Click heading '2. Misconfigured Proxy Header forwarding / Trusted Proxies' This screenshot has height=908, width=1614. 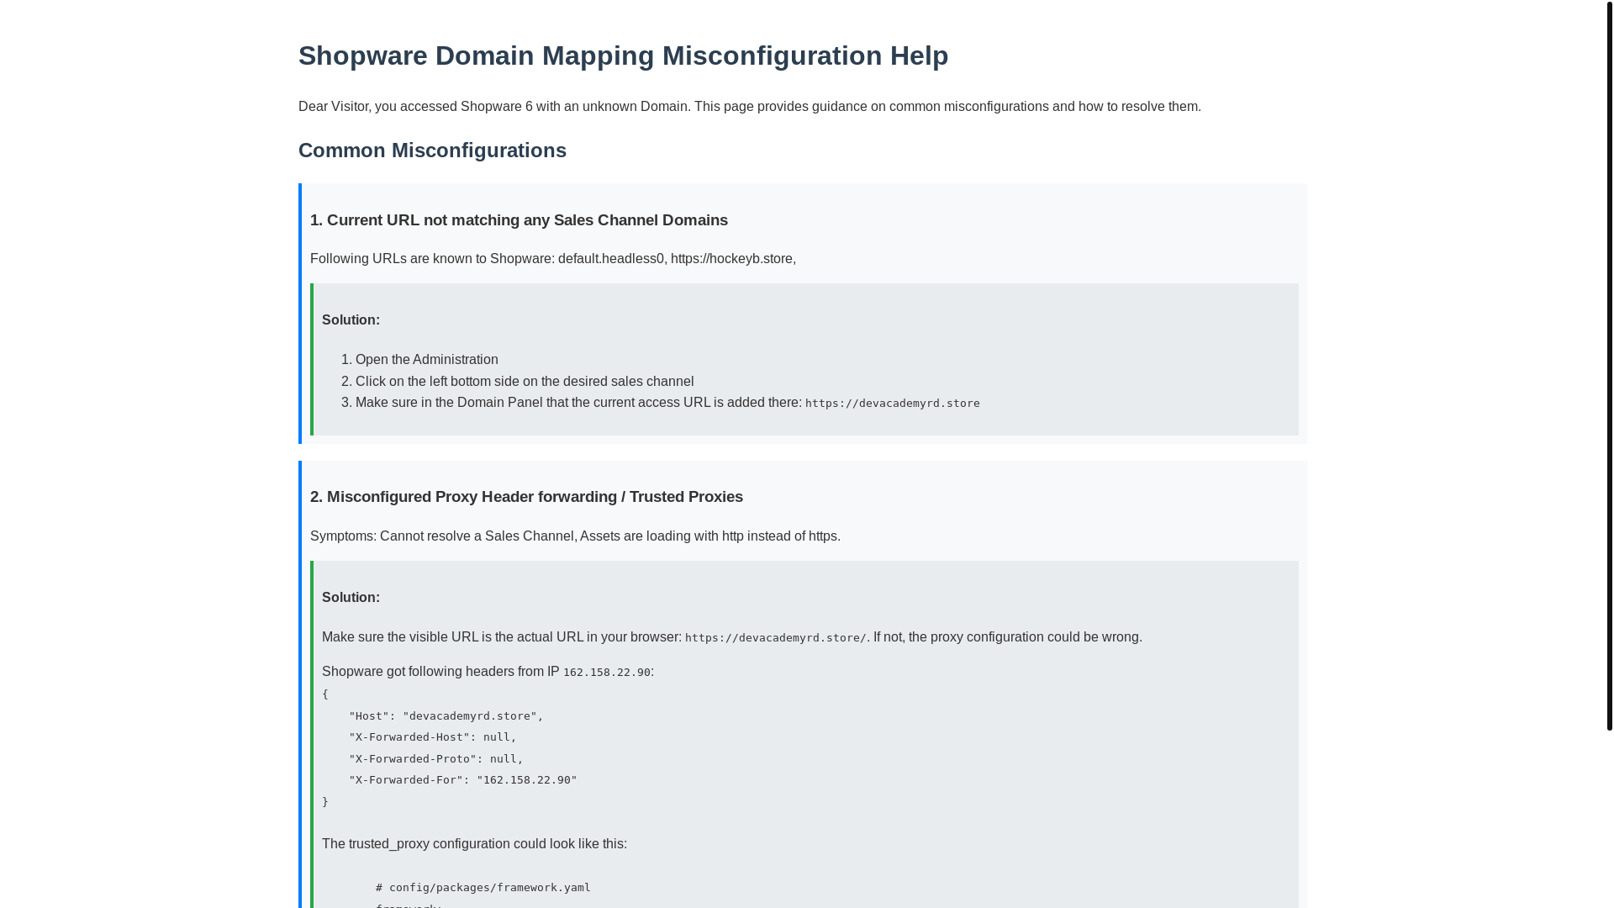click(526, 497)
